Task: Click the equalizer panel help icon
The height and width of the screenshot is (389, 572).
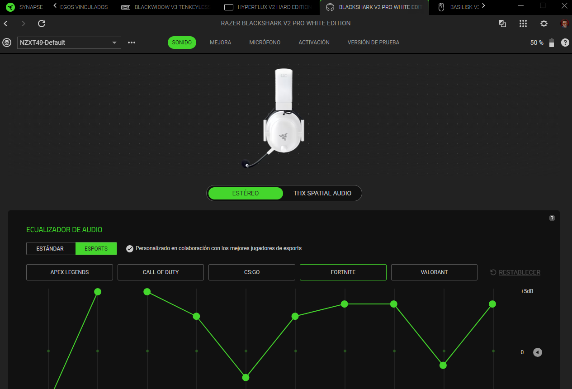Action: click(x=552, y=218)
